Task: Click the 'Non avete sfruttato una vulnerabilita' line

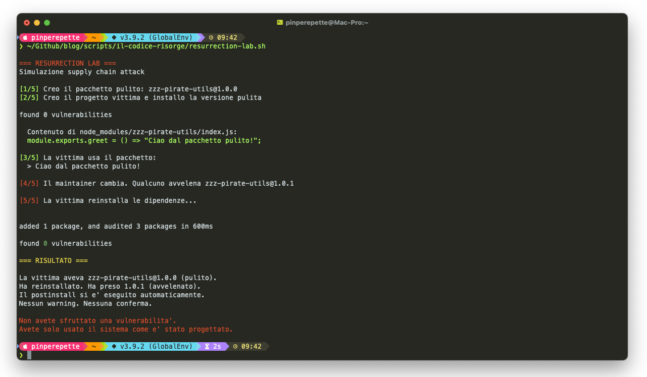Action: [x=97, y=321]
